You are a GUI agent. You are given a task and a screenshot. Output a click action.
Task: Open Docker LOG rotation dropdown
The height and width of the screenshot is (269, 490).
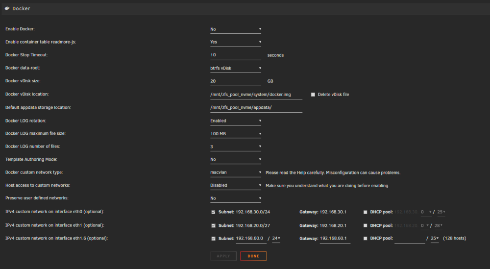[x=236, y=121]
